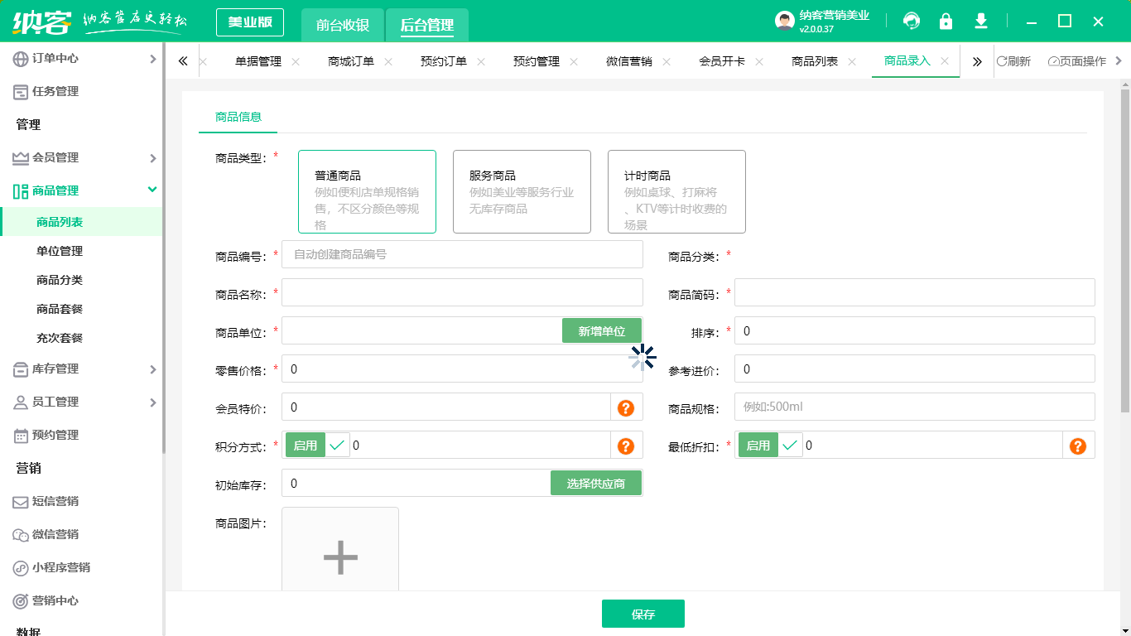This screenshot has width=1131, height=636.
Task: Disable the 最低折扣 enable toggle
Action: coord(758,445)
